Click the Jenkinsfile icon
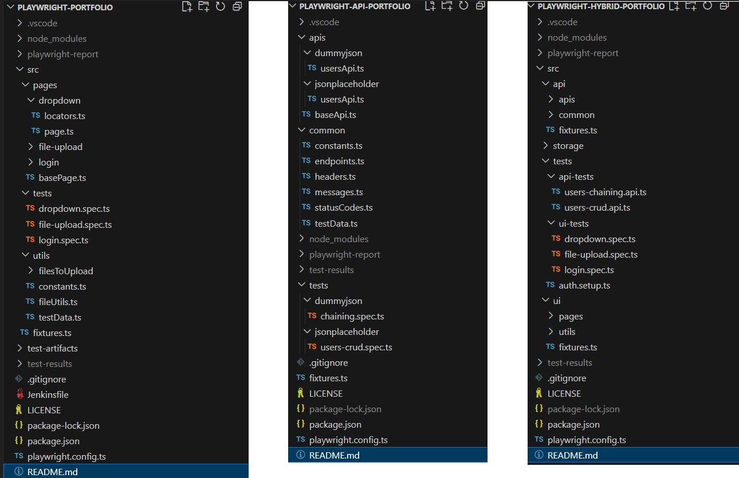Image resolution: width=739 pixels, height=478 pixels. tap(19, 394)
